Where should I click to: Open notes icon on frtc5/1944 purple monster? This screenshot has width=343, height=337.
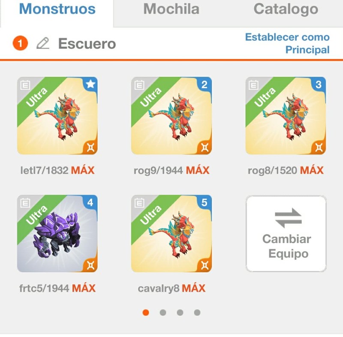click(x=25, y=203)
